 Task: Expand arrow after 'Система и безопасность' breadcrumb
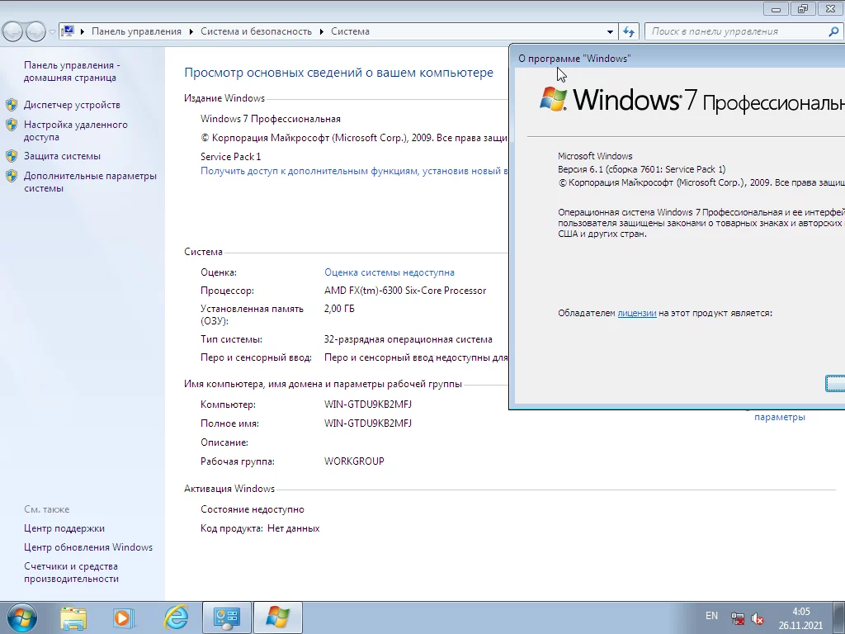[321, 32]
